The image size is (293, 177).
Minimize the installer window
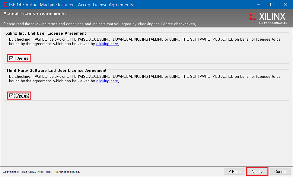(x=258, y=5)
